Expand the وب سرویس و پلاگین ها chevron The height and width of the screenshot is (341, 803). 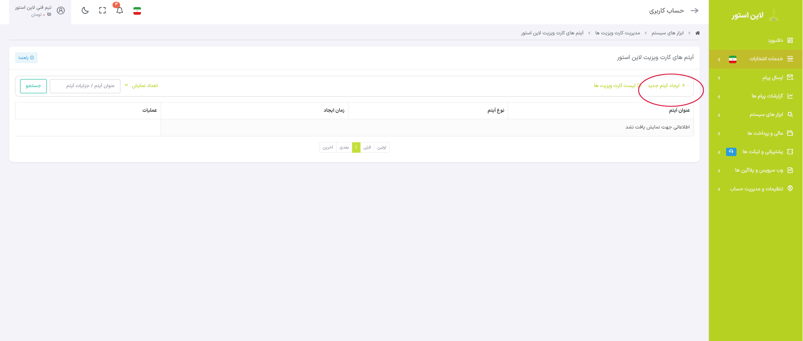(719, 171)
